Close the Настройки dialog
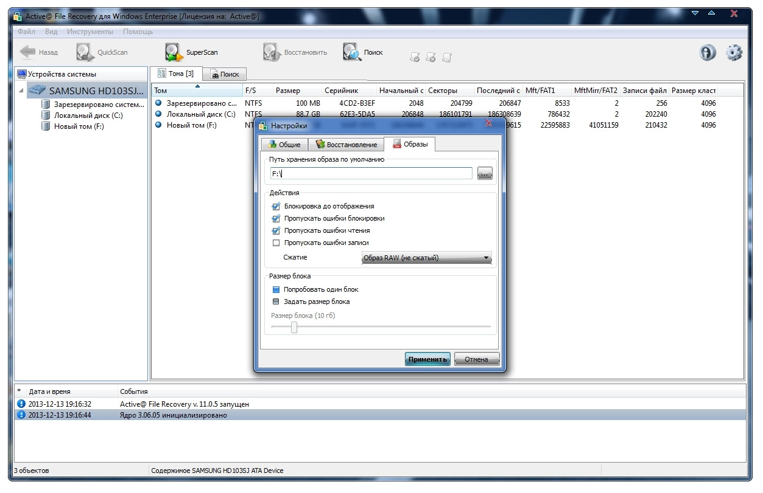Screen dimensions: 763x493 click(488, 123)
